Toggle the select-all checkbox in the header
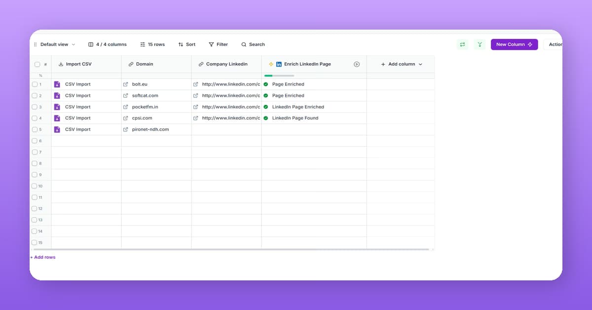 [37, 64]
